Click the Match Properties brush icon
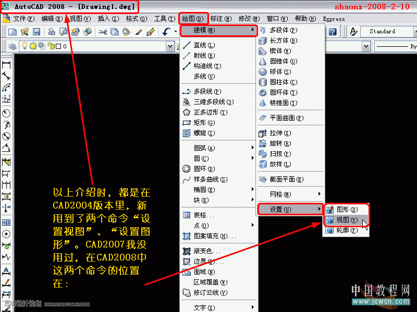The height and width of the screenshot is (312, 417). (138, 32)
